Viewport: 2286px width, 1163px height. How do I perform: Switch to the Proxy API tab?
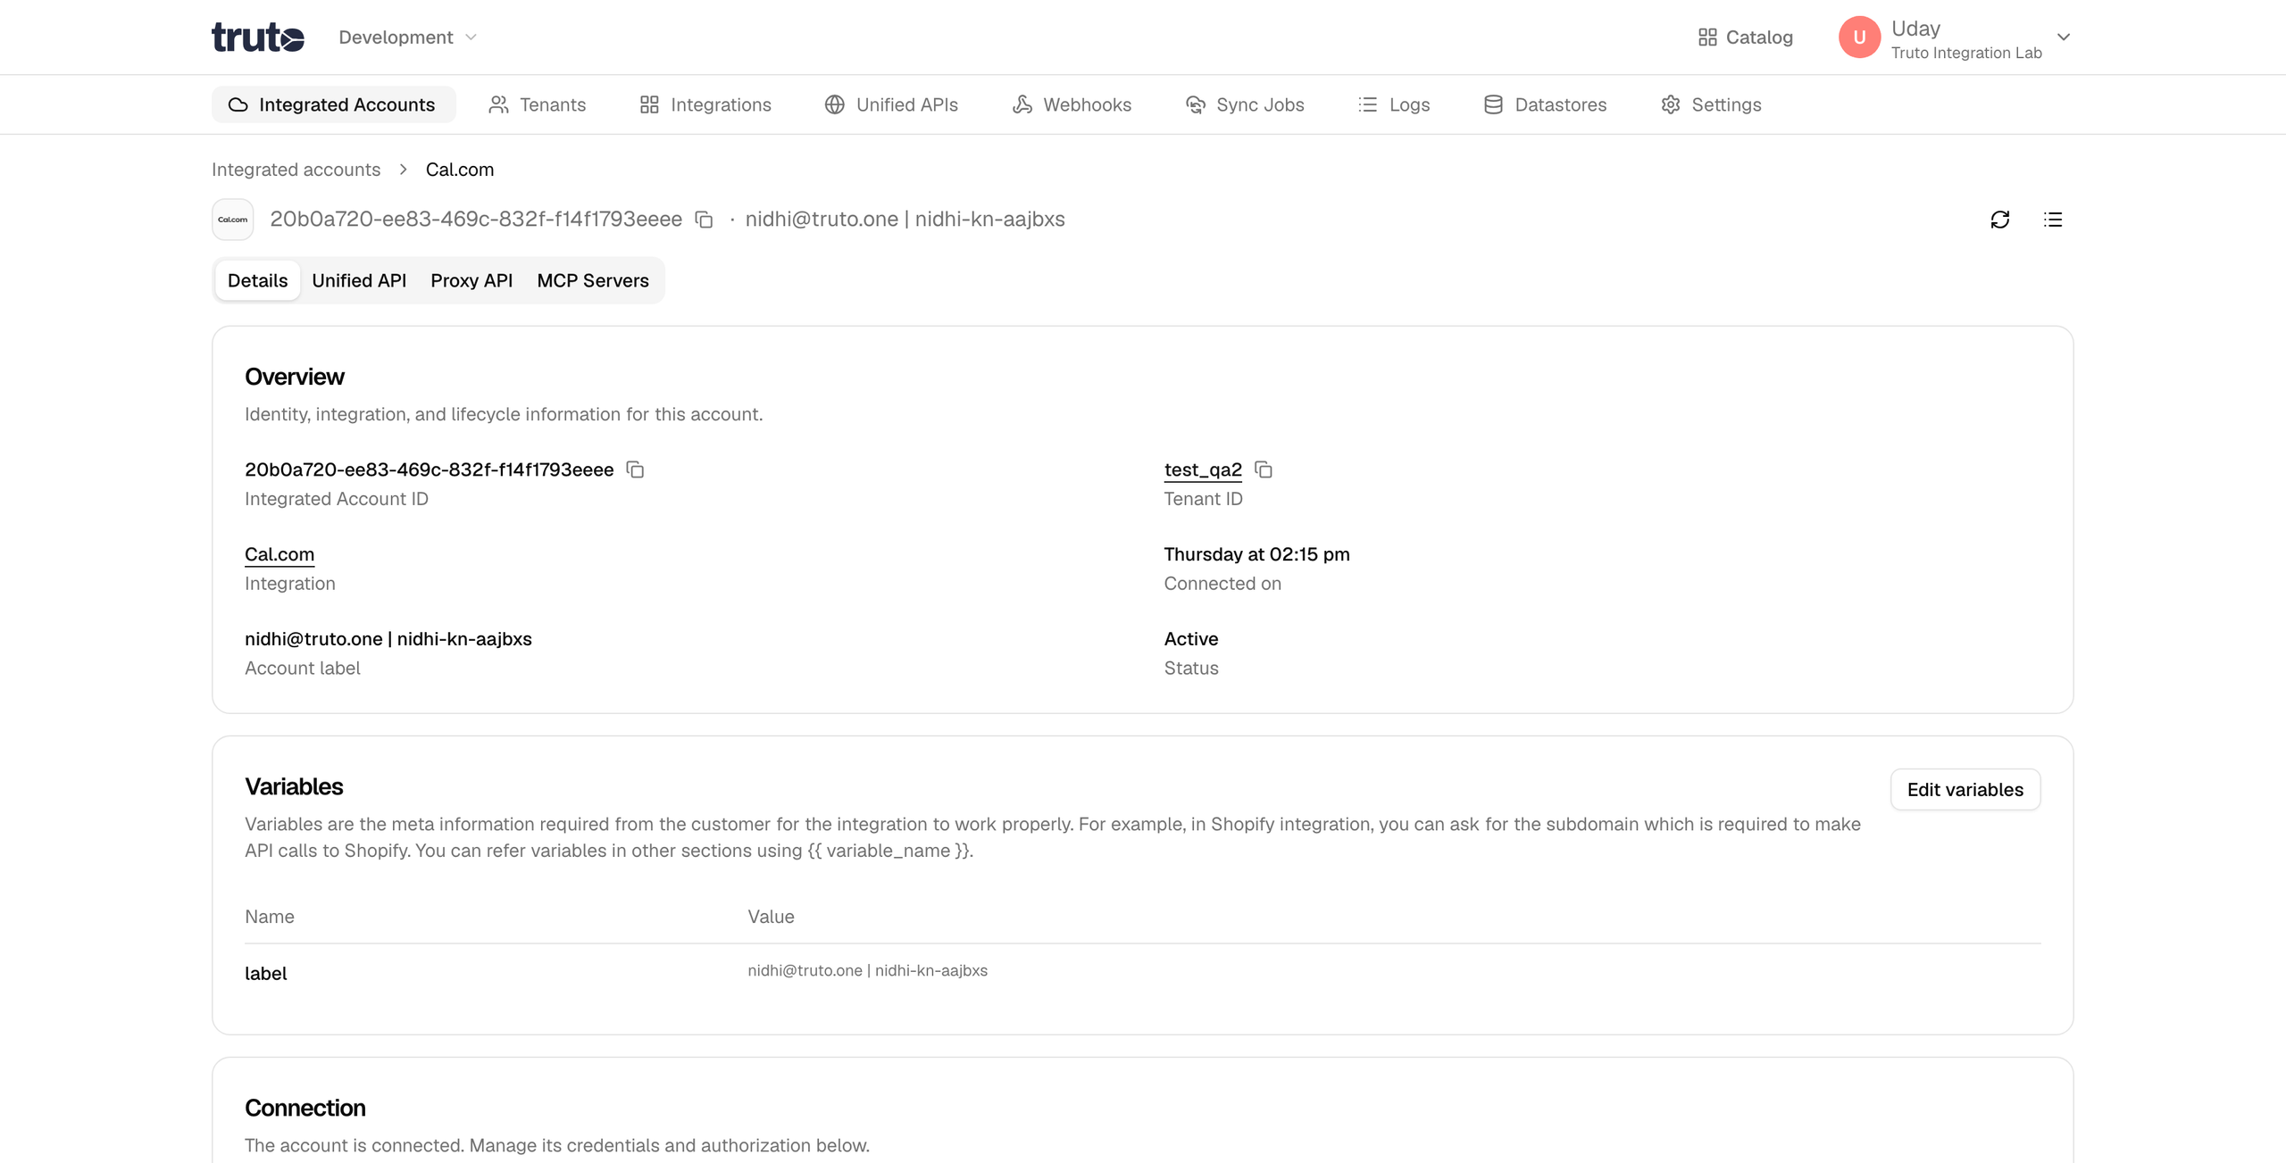471,280
